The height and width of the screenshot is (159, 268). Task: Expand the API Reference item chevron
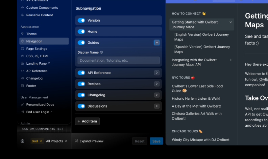point(157,73)
